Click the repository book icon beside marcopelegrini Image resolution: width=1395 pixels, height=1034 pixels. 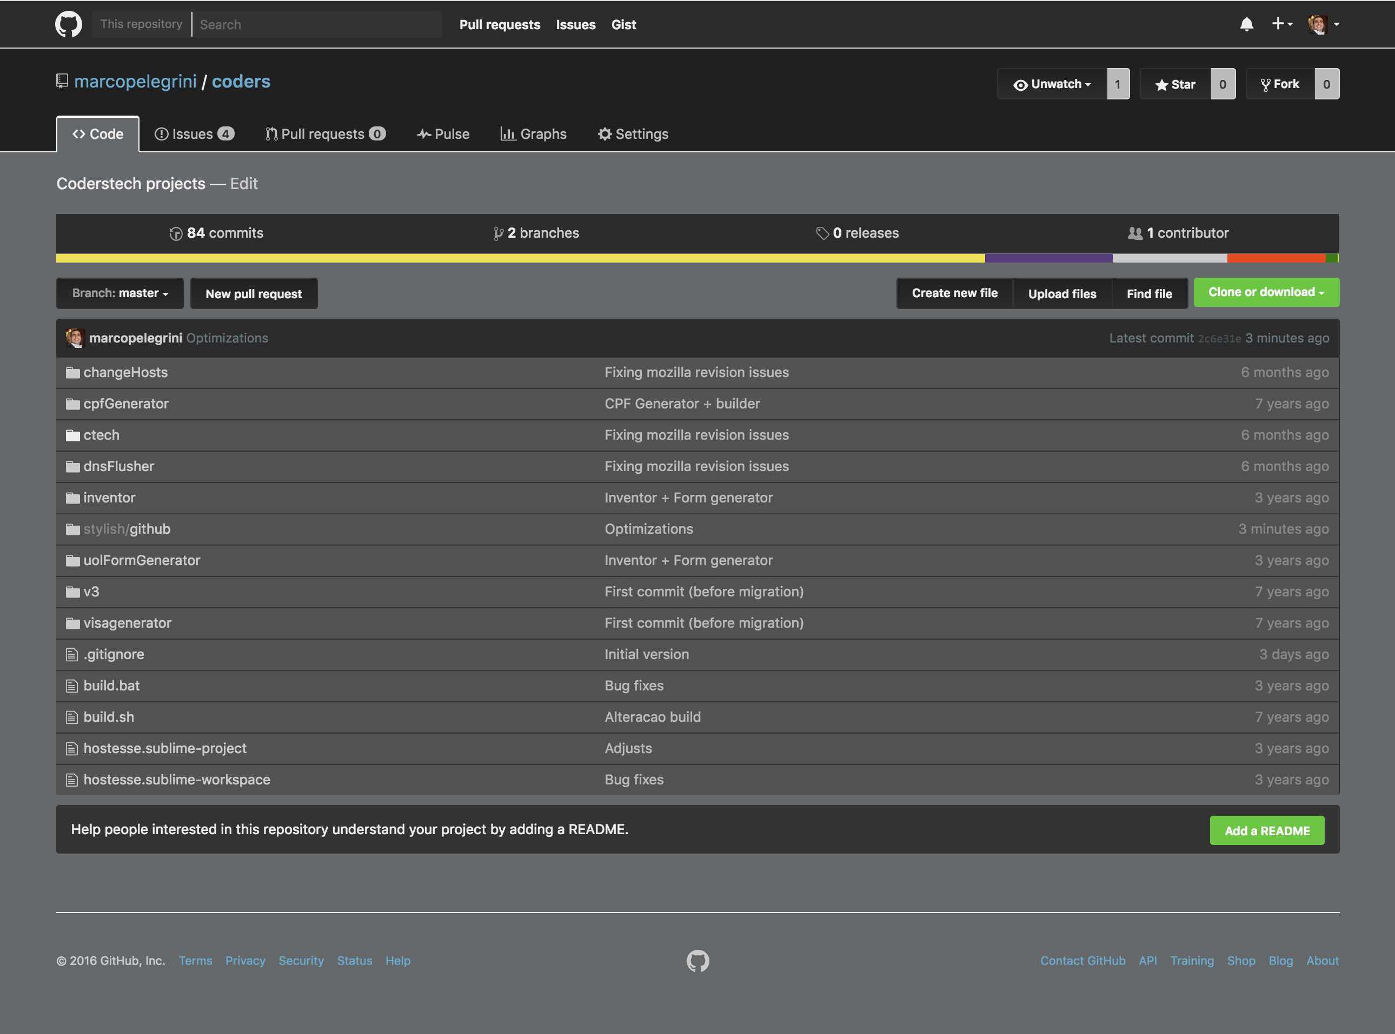click(62, 82)
